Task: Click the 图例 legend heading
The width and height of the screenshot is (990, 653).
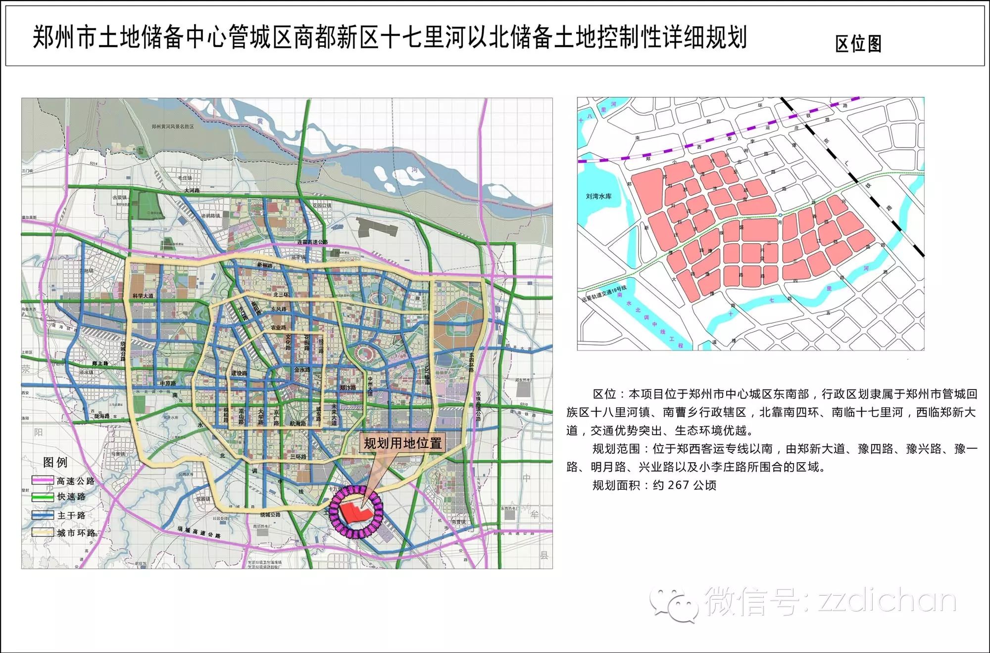Action: (55, 462)
